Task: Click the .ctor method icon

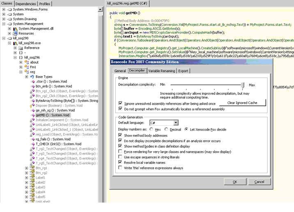Action: coord(33,82)
